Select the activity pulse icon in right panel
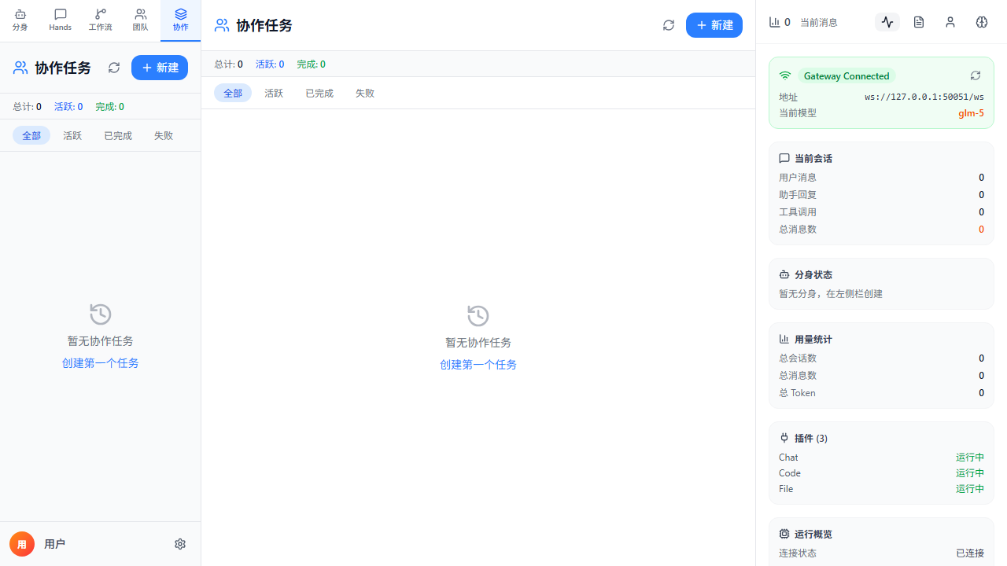 tap(887, 22)
